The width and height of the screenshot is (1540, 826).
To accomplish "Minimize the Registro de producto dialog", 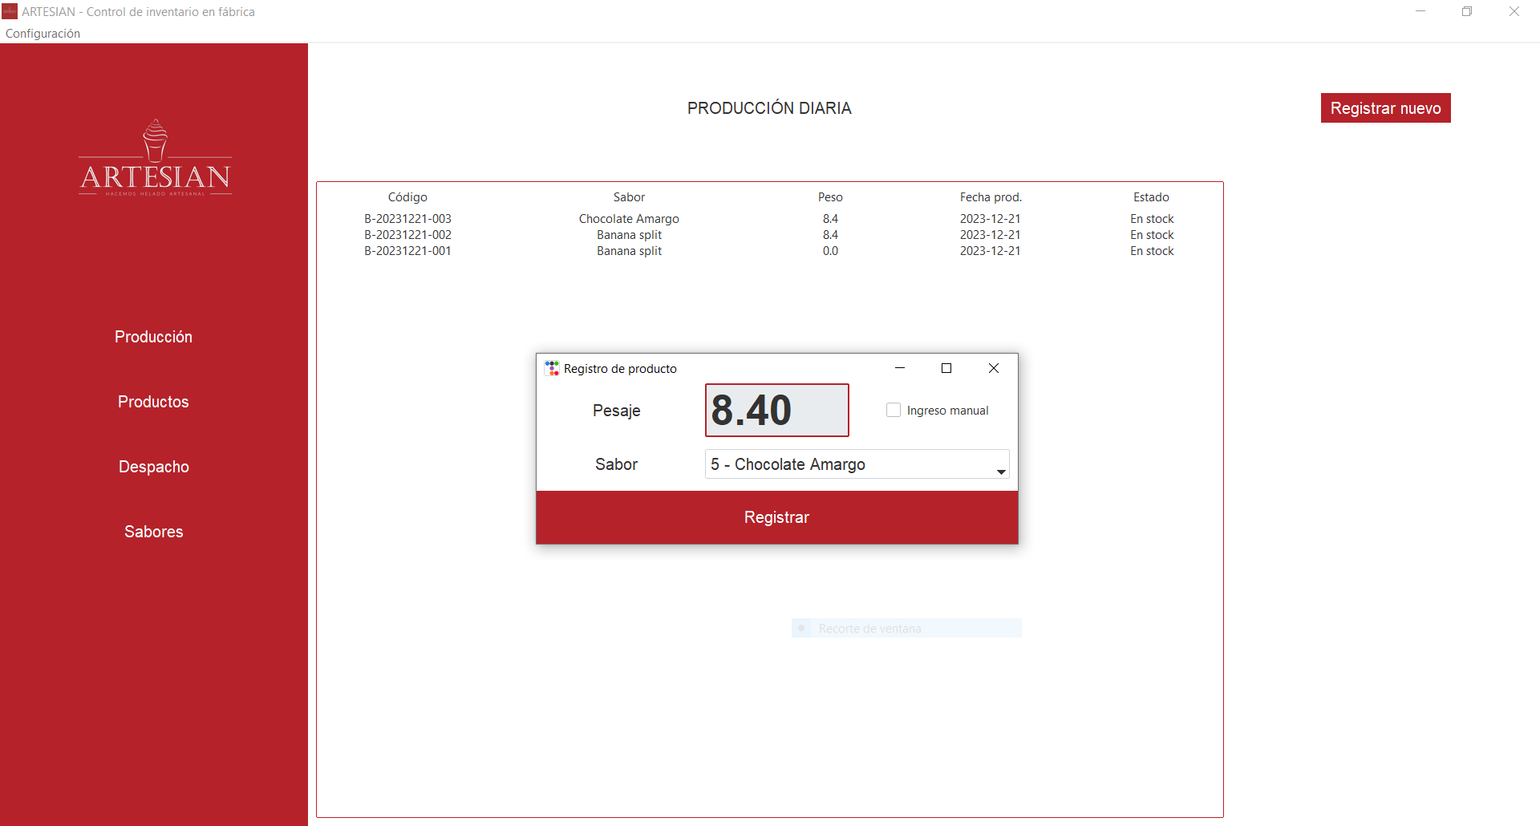I will tap(899, 368).
